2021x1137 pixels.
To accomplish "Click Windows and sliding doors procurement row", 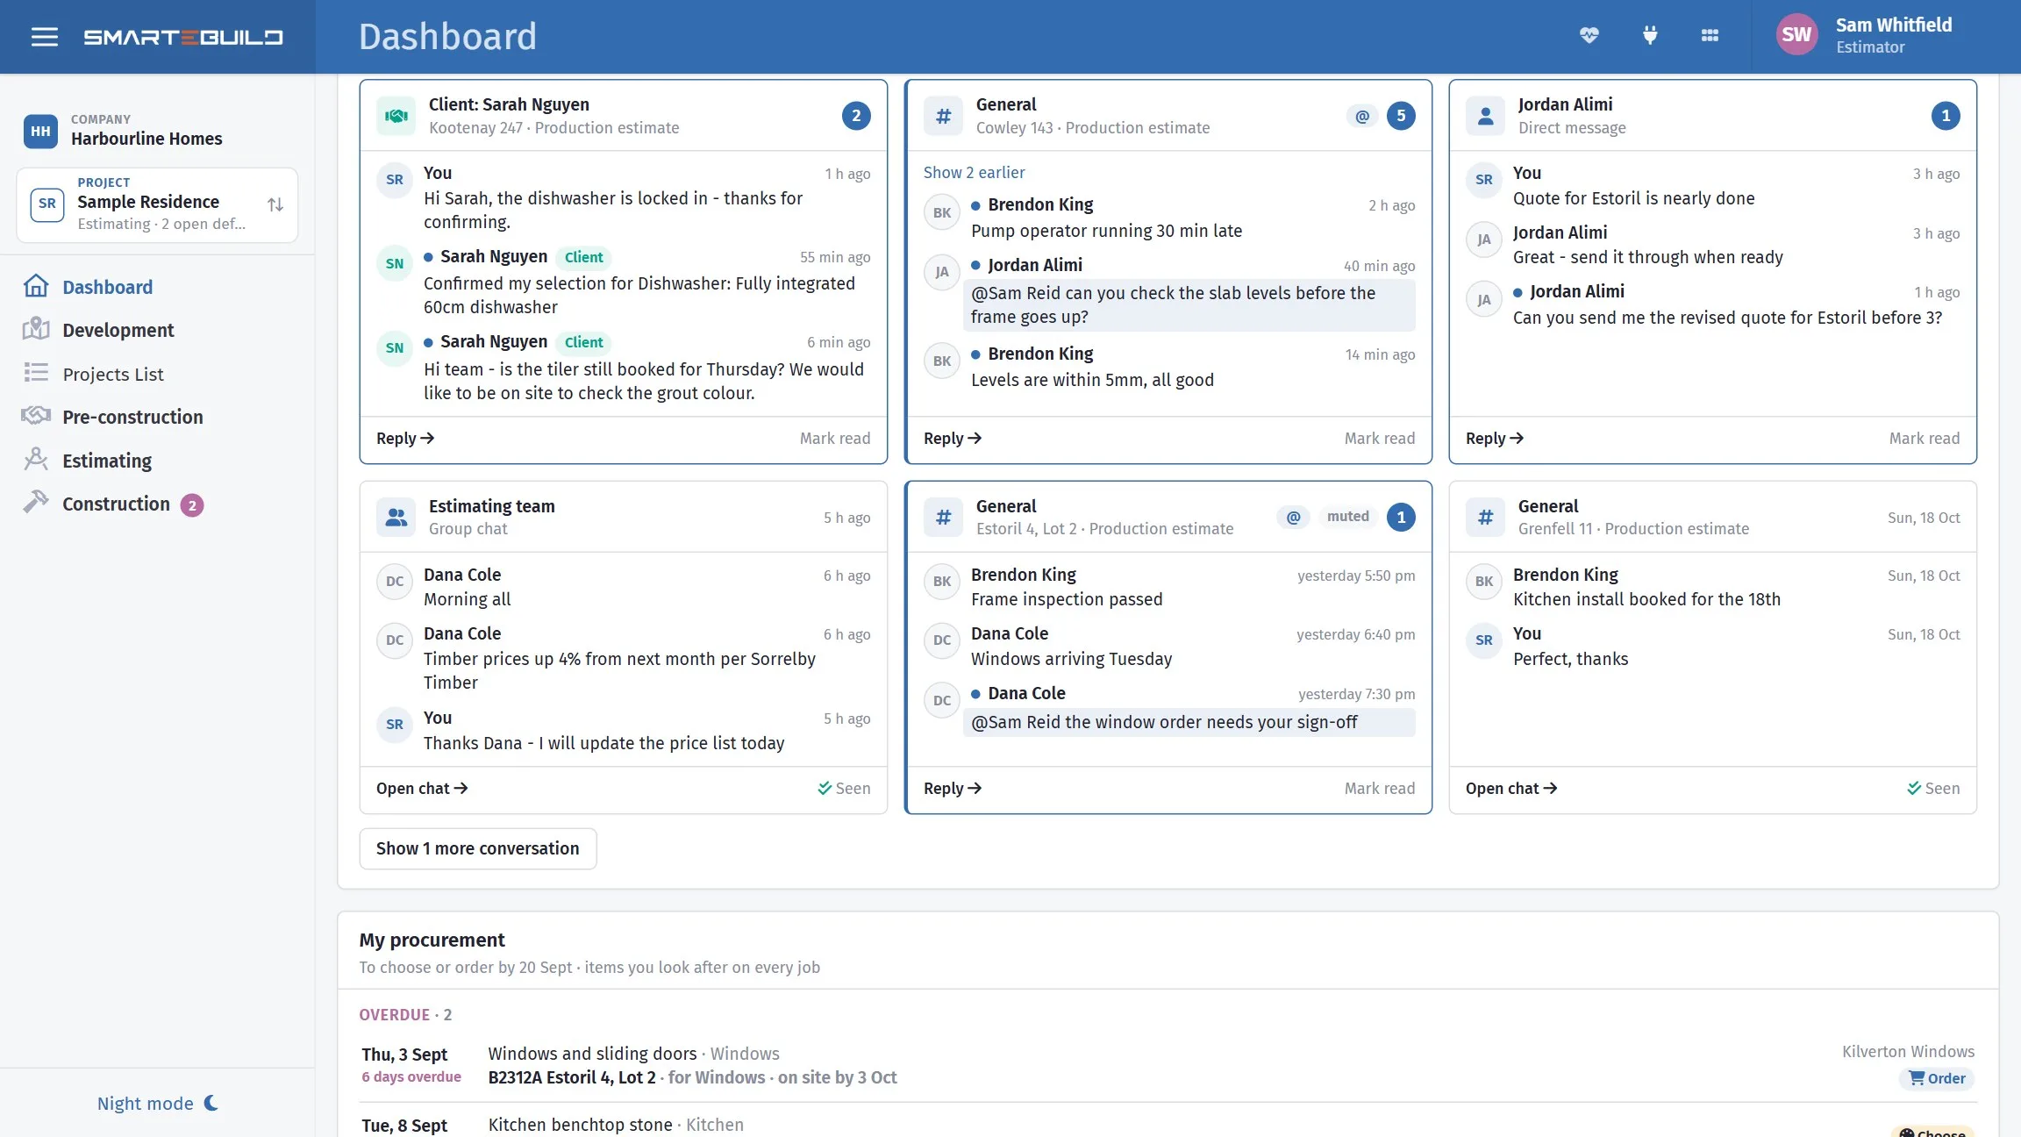I will (x=1168, y=1066).
